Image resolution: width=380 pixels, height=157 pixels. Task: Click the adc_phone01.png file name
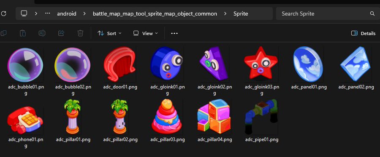coord(26,142)
